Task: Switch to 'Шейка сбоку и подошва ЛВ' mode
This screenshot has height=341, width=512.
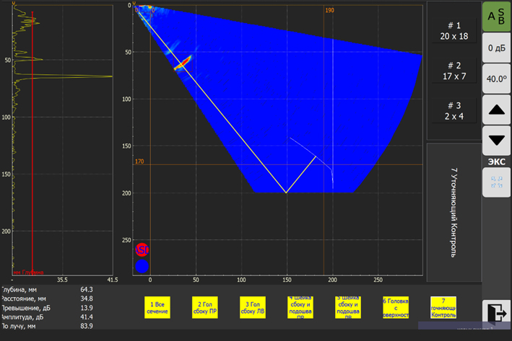Action: tap(348, 307)
